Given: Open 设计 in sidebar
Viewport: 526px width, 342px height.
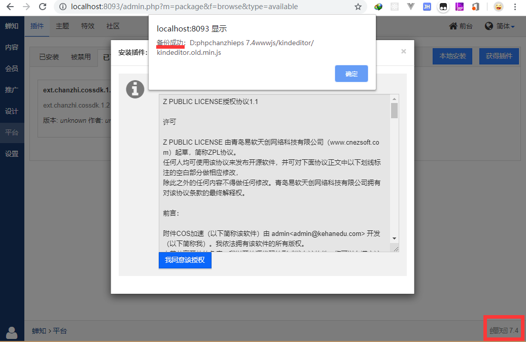Looking at the screenshot, I should click(12, 111).
